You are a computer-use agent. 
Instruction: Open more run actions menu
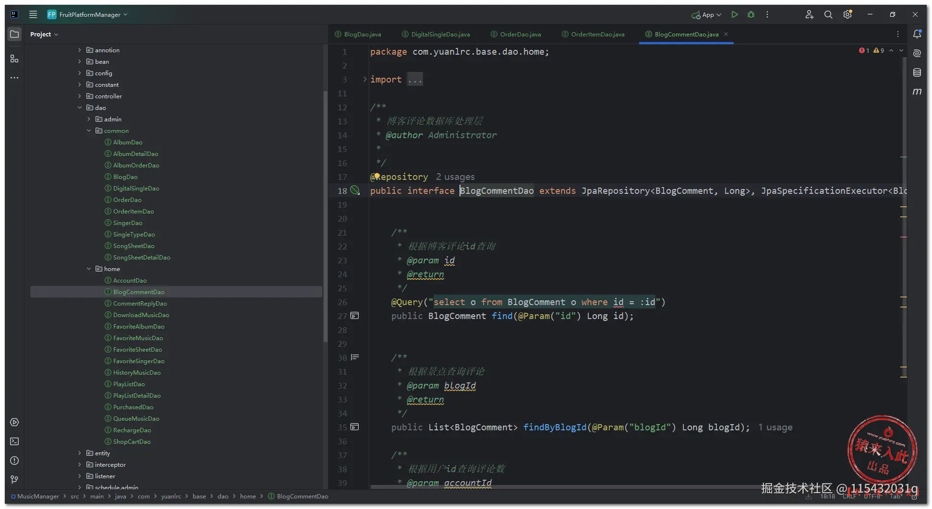tap(767, 14)
